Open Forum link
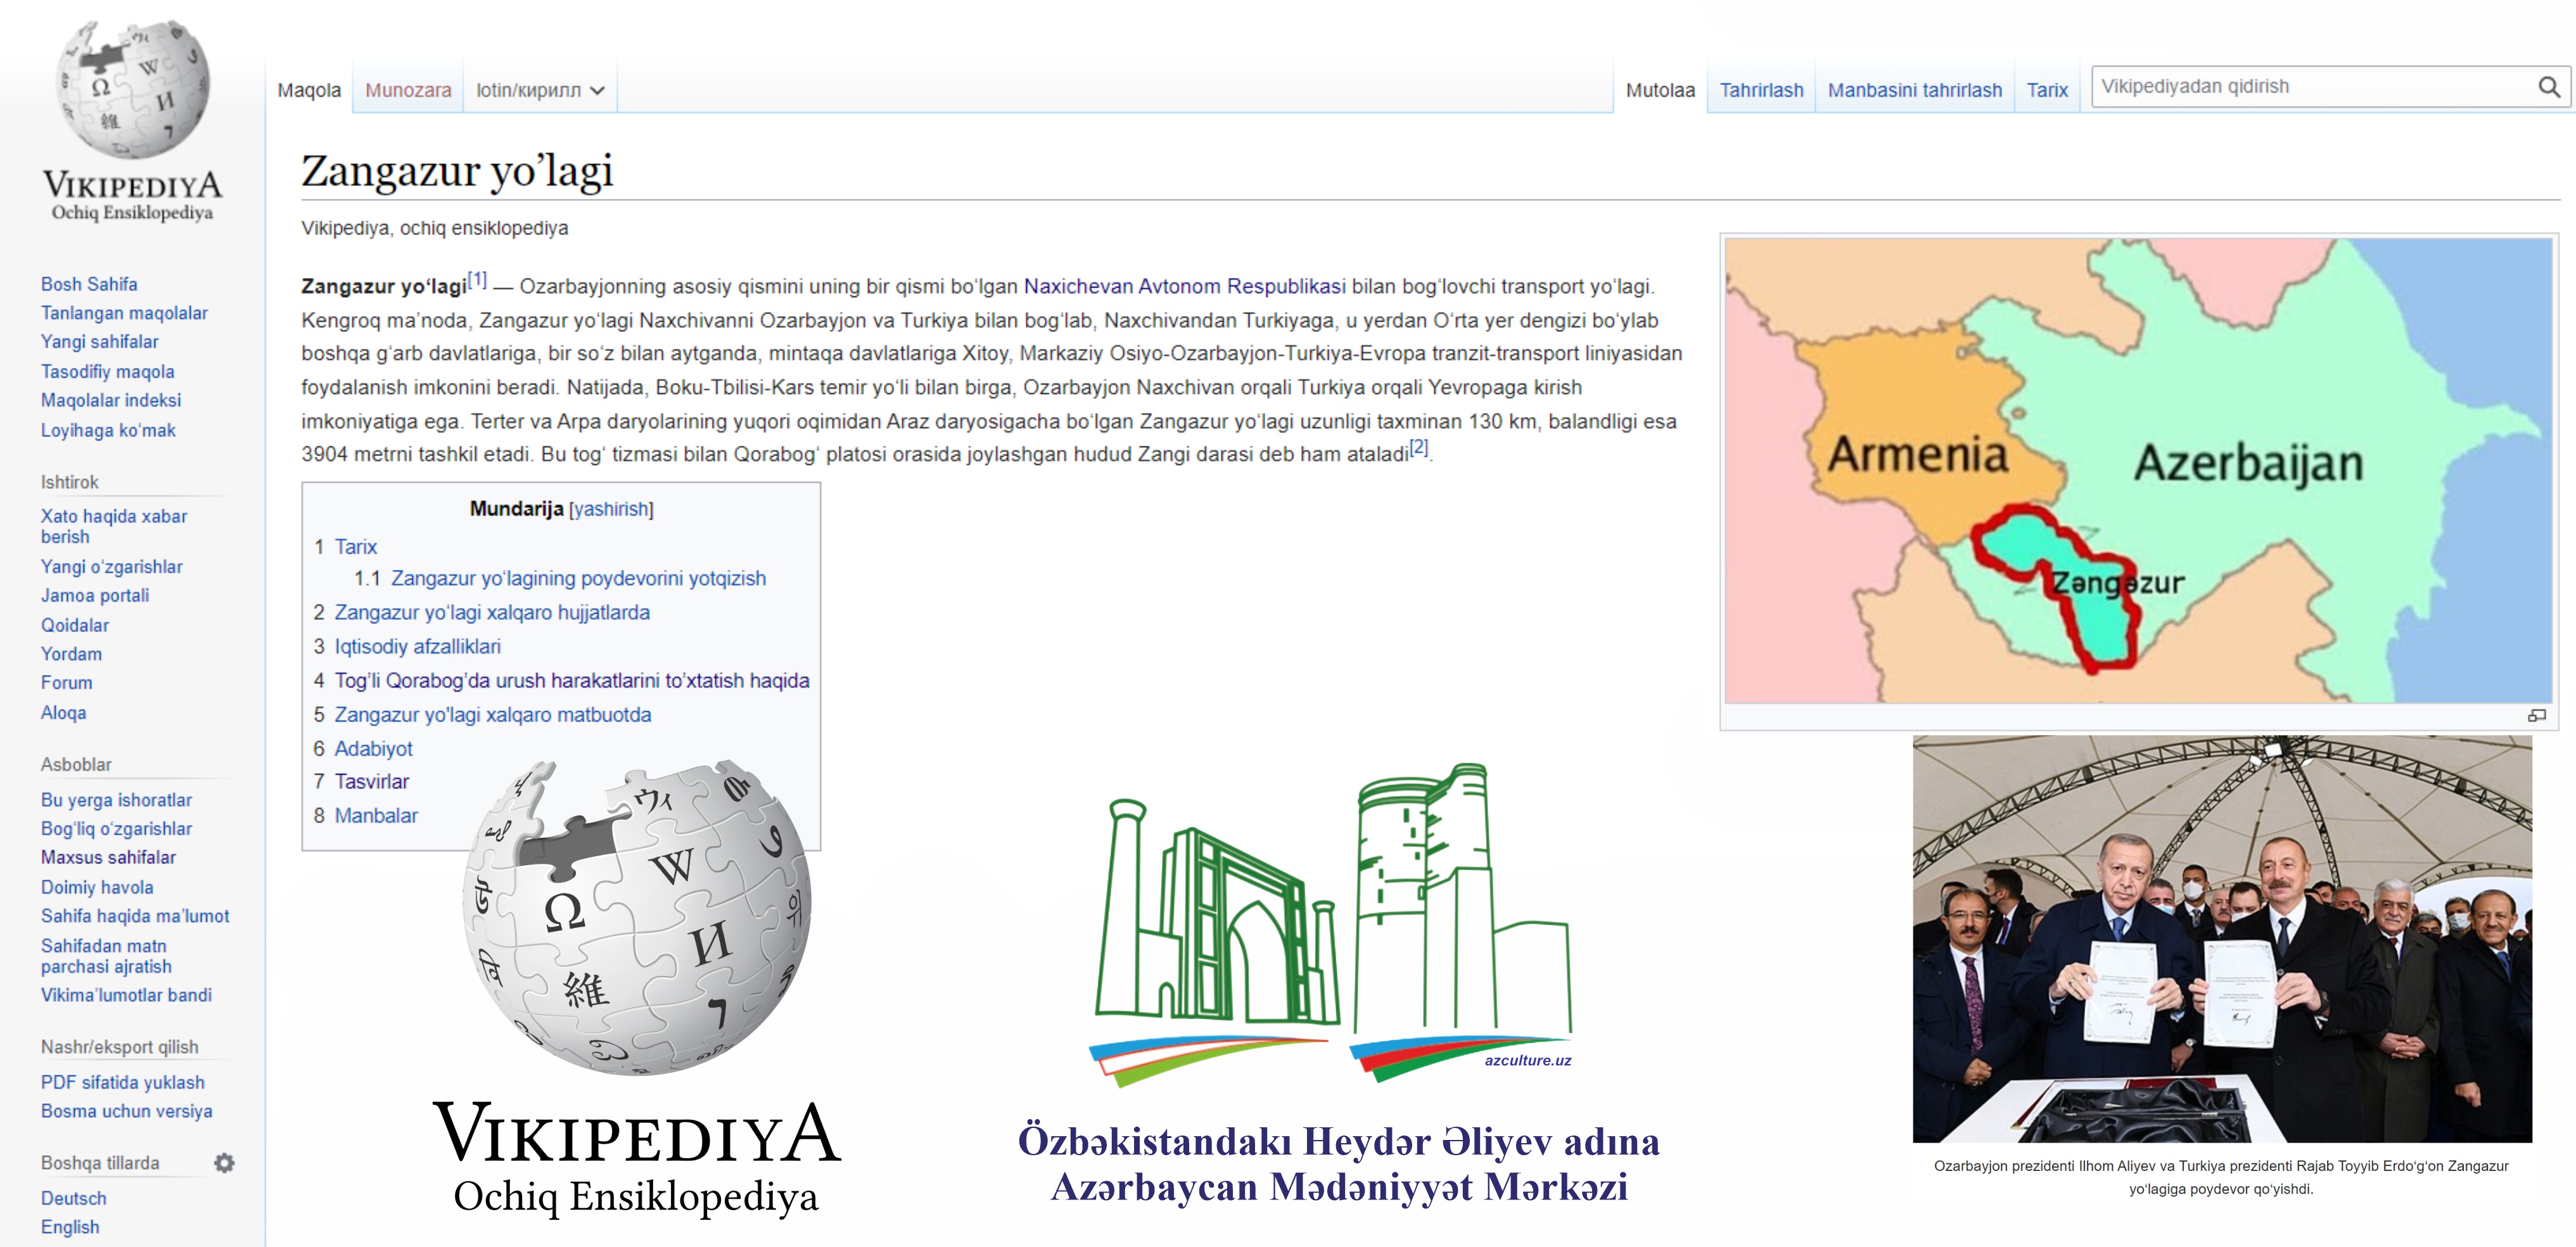 point(66,683)
